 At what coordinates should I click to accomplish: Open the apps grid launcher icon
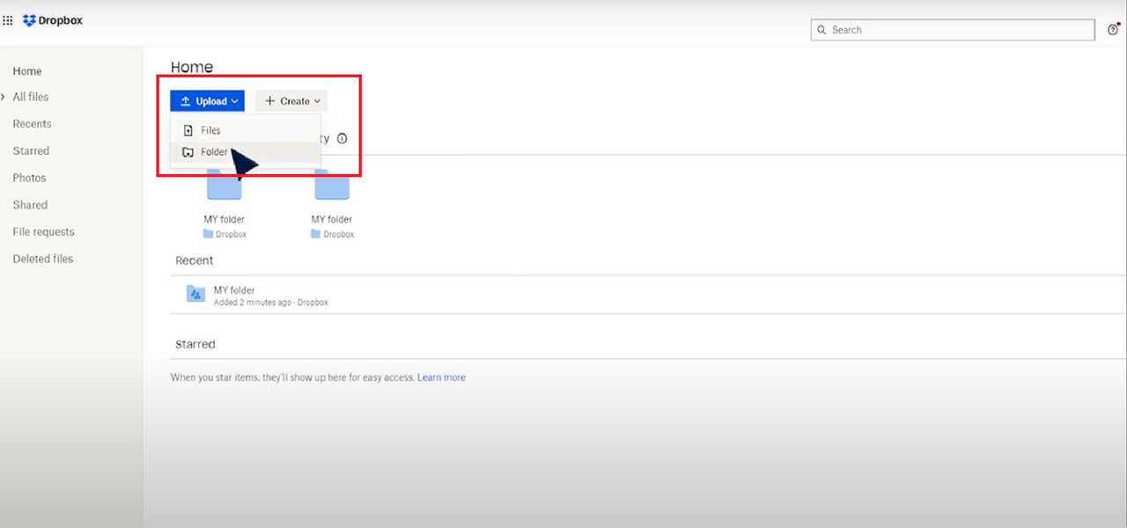(8, 20)
